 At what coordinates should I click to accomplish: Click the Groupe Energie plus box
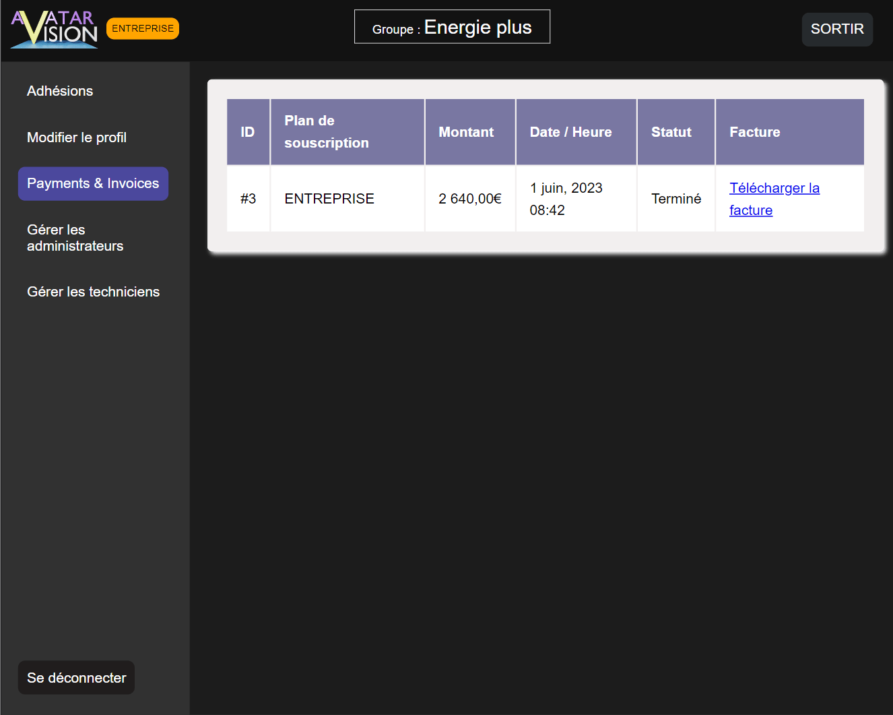452,27
